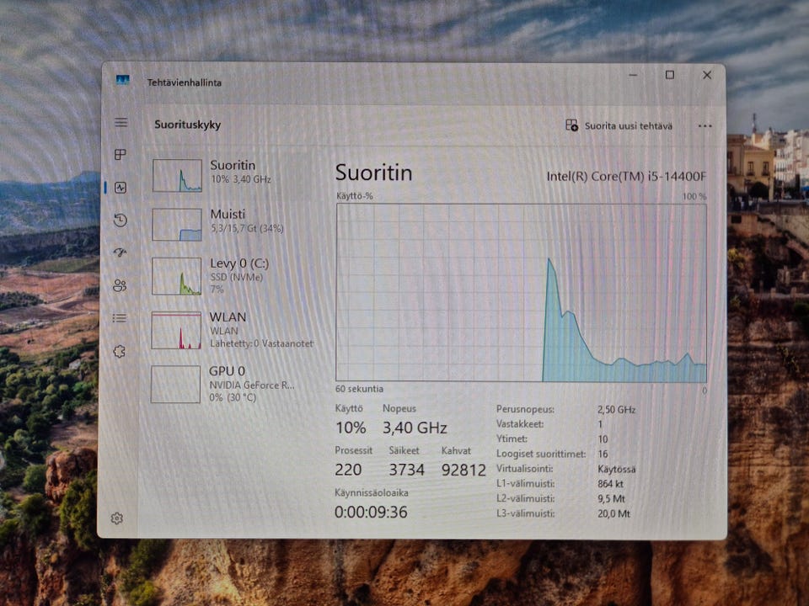The height and width of the screenshot is (606, 809).
Task: Click the 3,40 GHz speed value
Action: tap(415, 428)
